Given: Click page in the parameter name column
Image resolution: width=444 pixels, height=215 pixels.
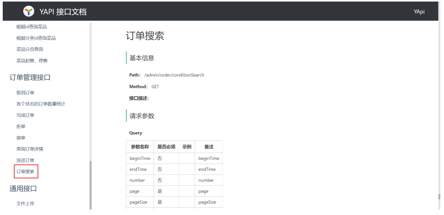Looking at the screenshot, I should point(134,191).
